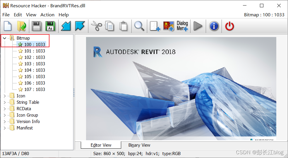Click the Add new resource page icon
The width and height of the screenshot is (288, 158).
pos(155,26)
